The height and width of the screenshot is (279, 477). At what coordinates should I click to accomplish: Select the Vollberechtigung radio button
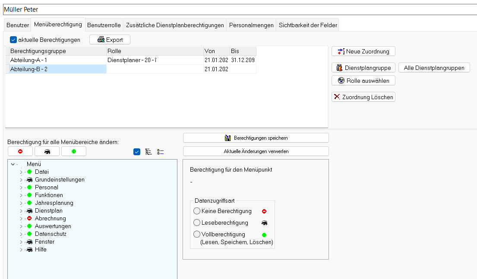(196, 234)
